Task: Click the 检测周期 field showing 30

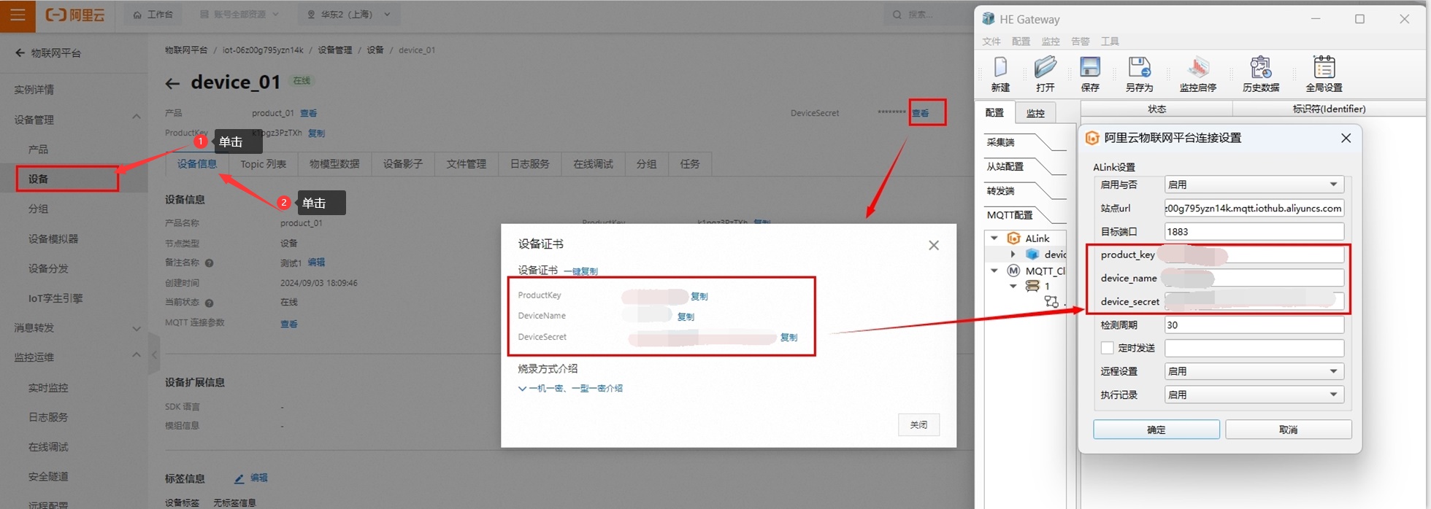Action: click(x=1254, y=325)
